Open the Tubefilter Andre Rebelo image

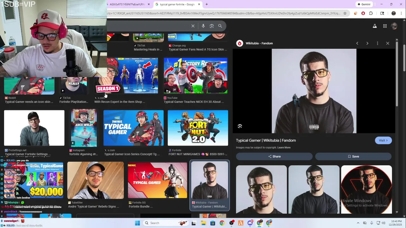click(x=95, y=180)
